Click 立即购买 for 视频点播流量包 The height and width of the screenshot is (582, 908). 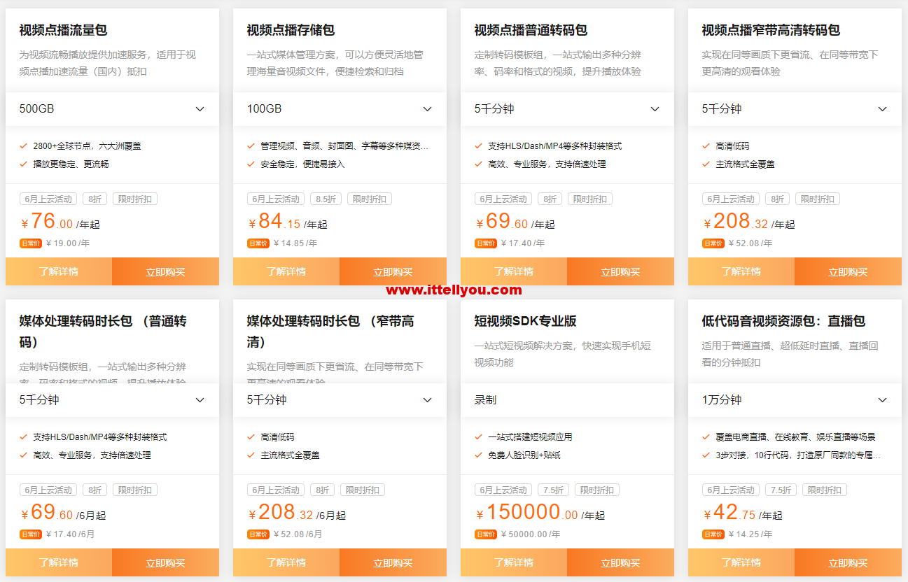(165, 272)
